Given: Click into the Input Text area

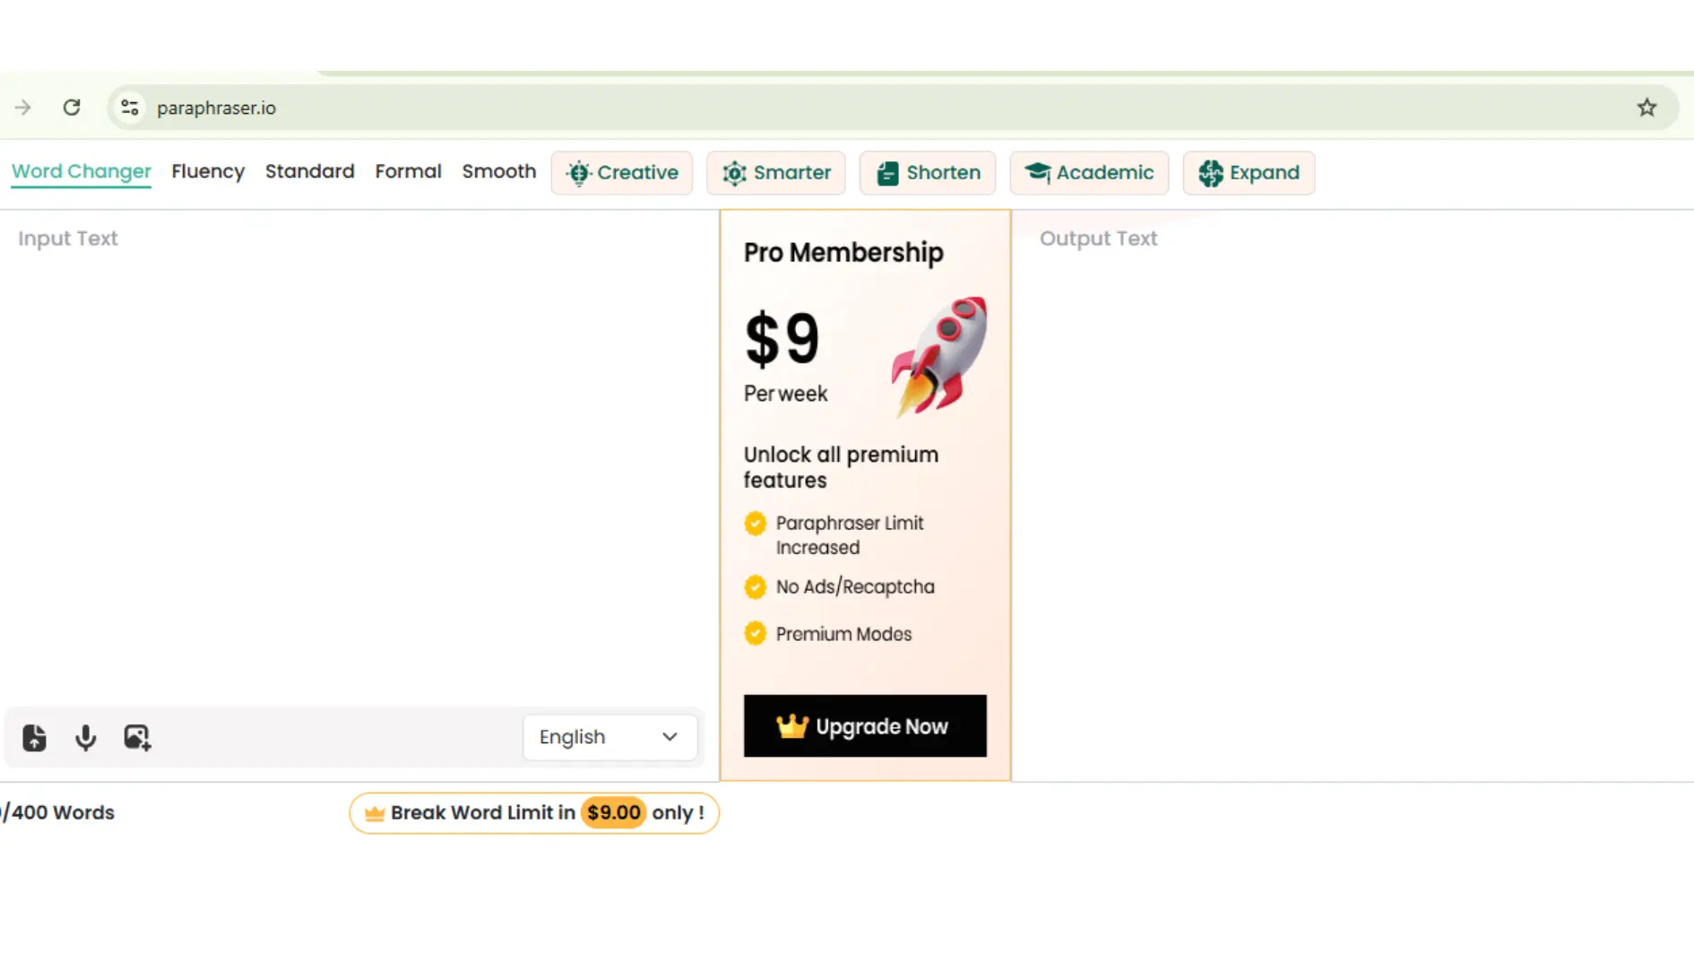Looking at the screenshot, I should pos(359,448).
